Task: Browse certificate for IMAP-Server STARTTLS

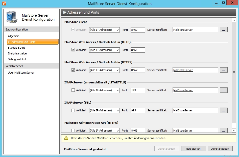Action: (224, 90)
